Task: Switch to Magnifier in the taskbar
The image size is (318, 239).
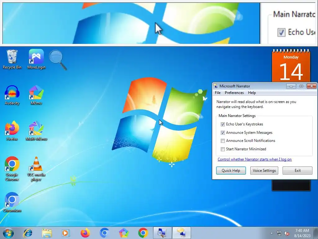Action: click(162, 233)
